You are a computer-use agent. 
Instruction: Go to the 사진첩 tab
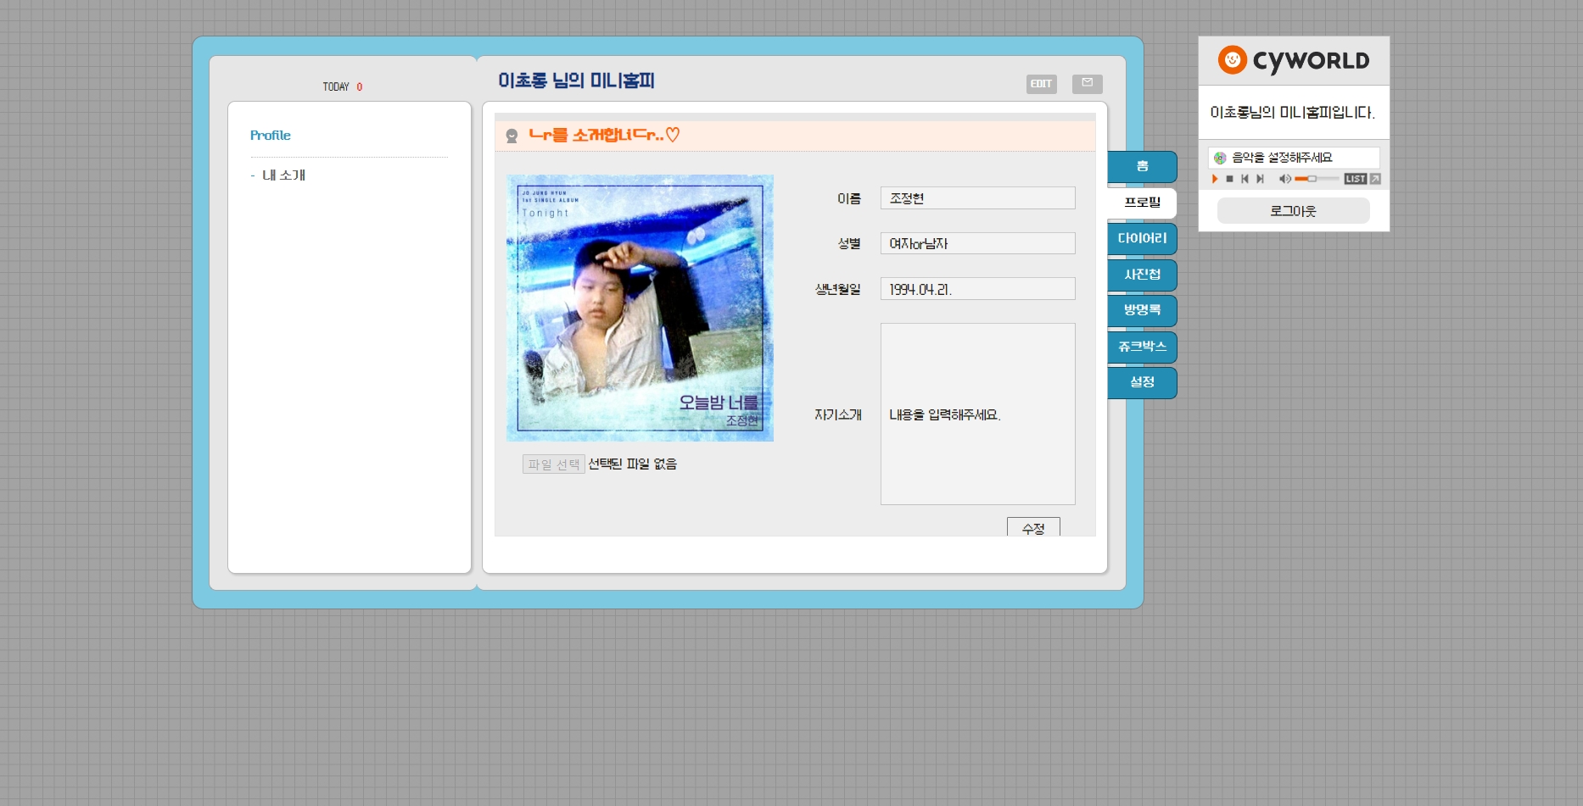tap(1142, 275)
